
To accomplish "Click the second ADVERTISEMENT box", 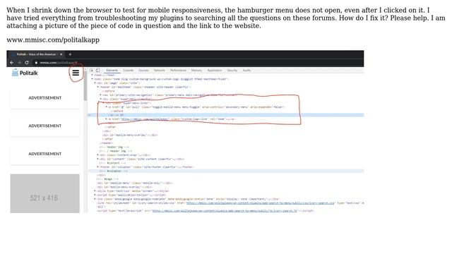I will click(45, 126).
